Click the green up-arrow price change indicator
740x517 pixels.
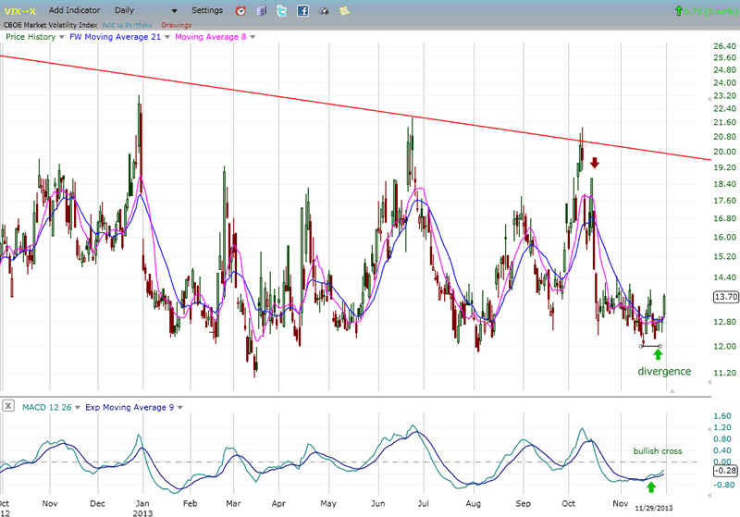coord(680,10)
